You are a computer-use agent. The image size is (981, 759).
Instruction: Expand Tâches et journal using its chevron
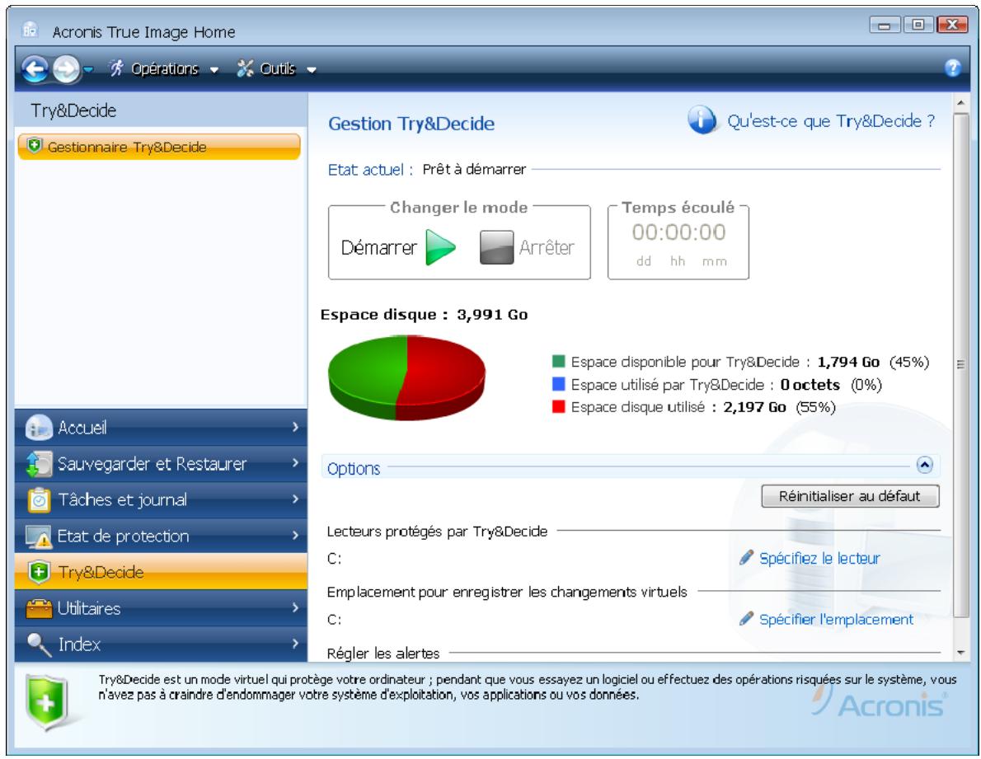[x=295, y=499]
